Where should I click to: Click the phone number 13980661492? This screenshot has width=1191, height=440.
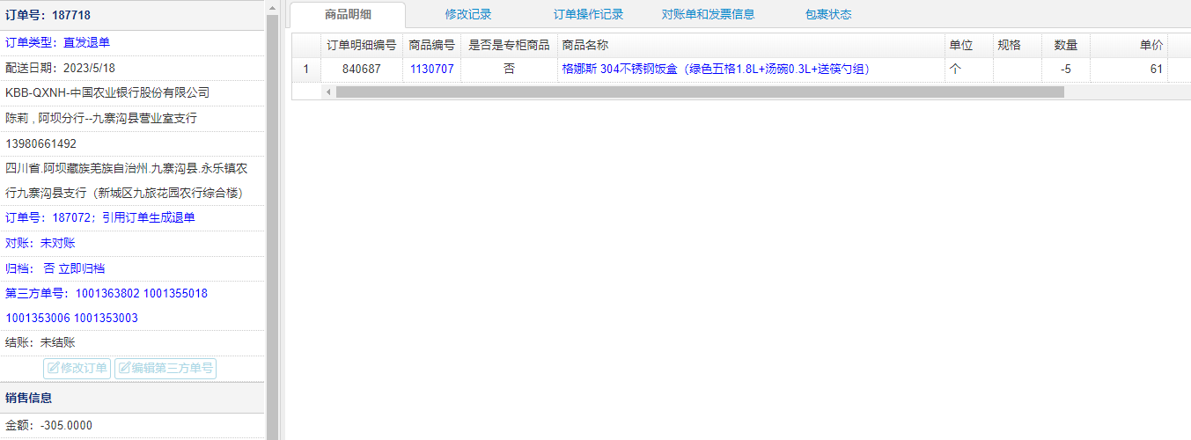pos(40,143)
